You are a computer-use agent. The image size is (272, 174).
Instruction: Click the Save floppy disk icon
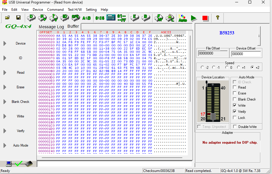(x=18, y=18)
